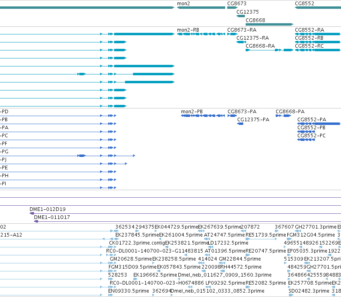Select the CG8673-PA protein label
Image resolution: width=341 pixels, height=297 pixels.
(x=242, y=112)
